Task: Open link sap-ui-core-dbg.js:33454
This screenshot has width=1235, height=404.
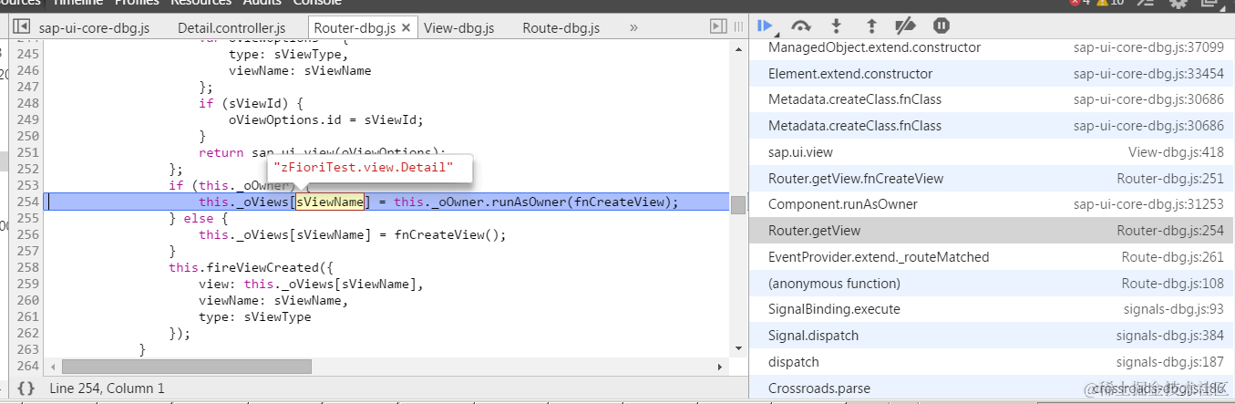Action: 1148,74
